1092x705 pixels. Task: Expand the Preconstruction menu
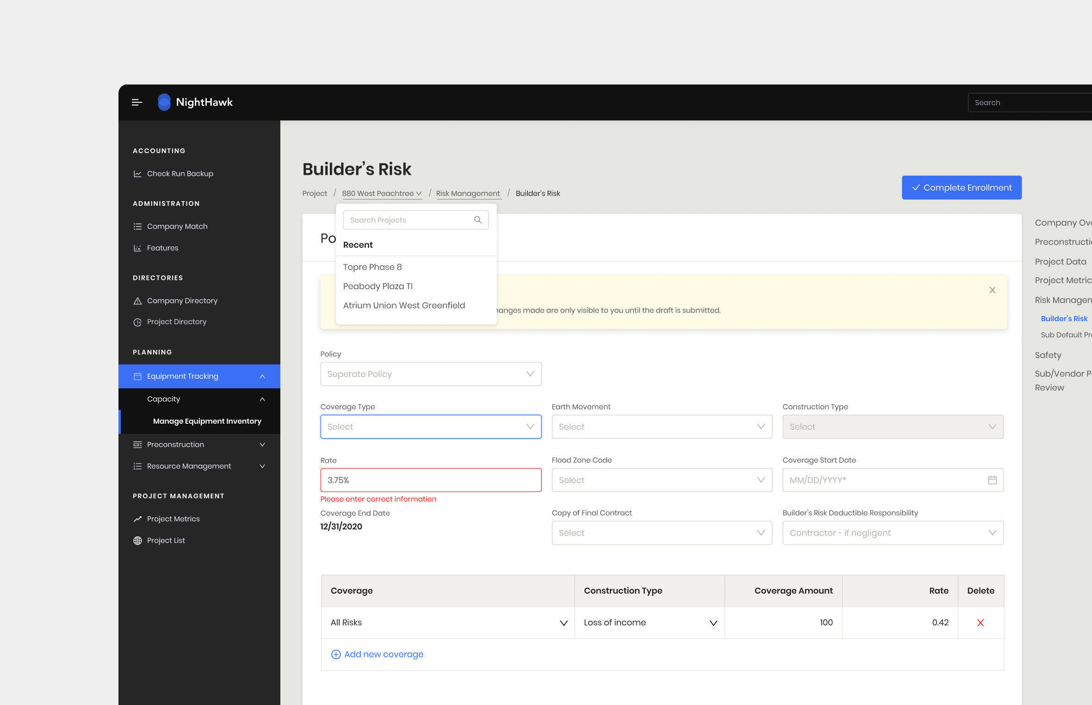(262, 445)
